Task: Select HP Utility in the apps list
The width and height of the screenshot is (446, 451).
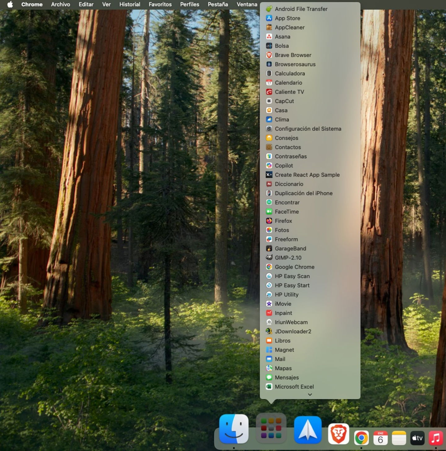Action: click(x=310, y=295)
